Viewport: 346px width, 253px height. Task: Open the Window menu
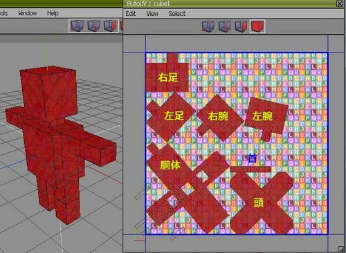click(x=28, y=13)
